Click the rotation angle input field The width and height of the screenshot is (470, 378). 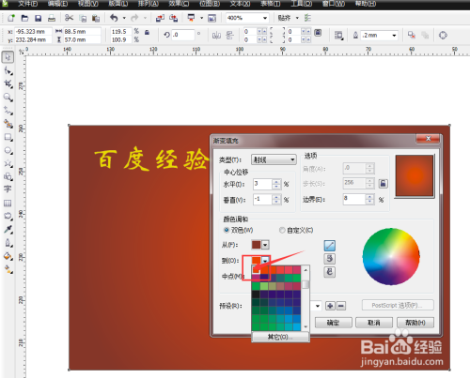tap(183, 35)
